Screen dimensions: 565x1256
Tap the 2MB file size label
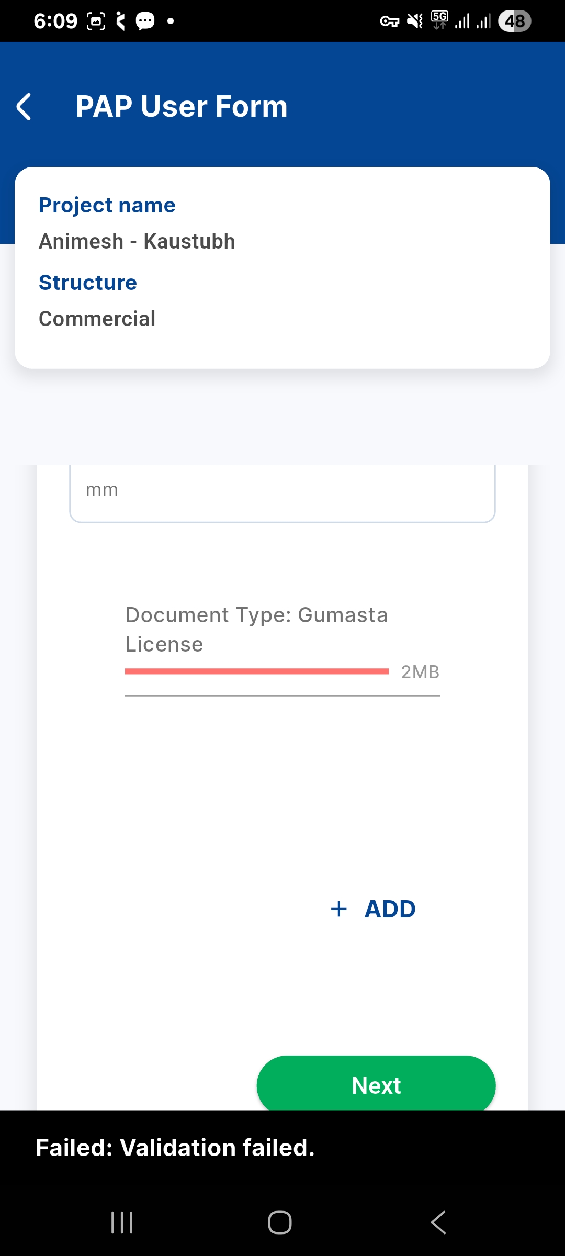pos(420,672)
